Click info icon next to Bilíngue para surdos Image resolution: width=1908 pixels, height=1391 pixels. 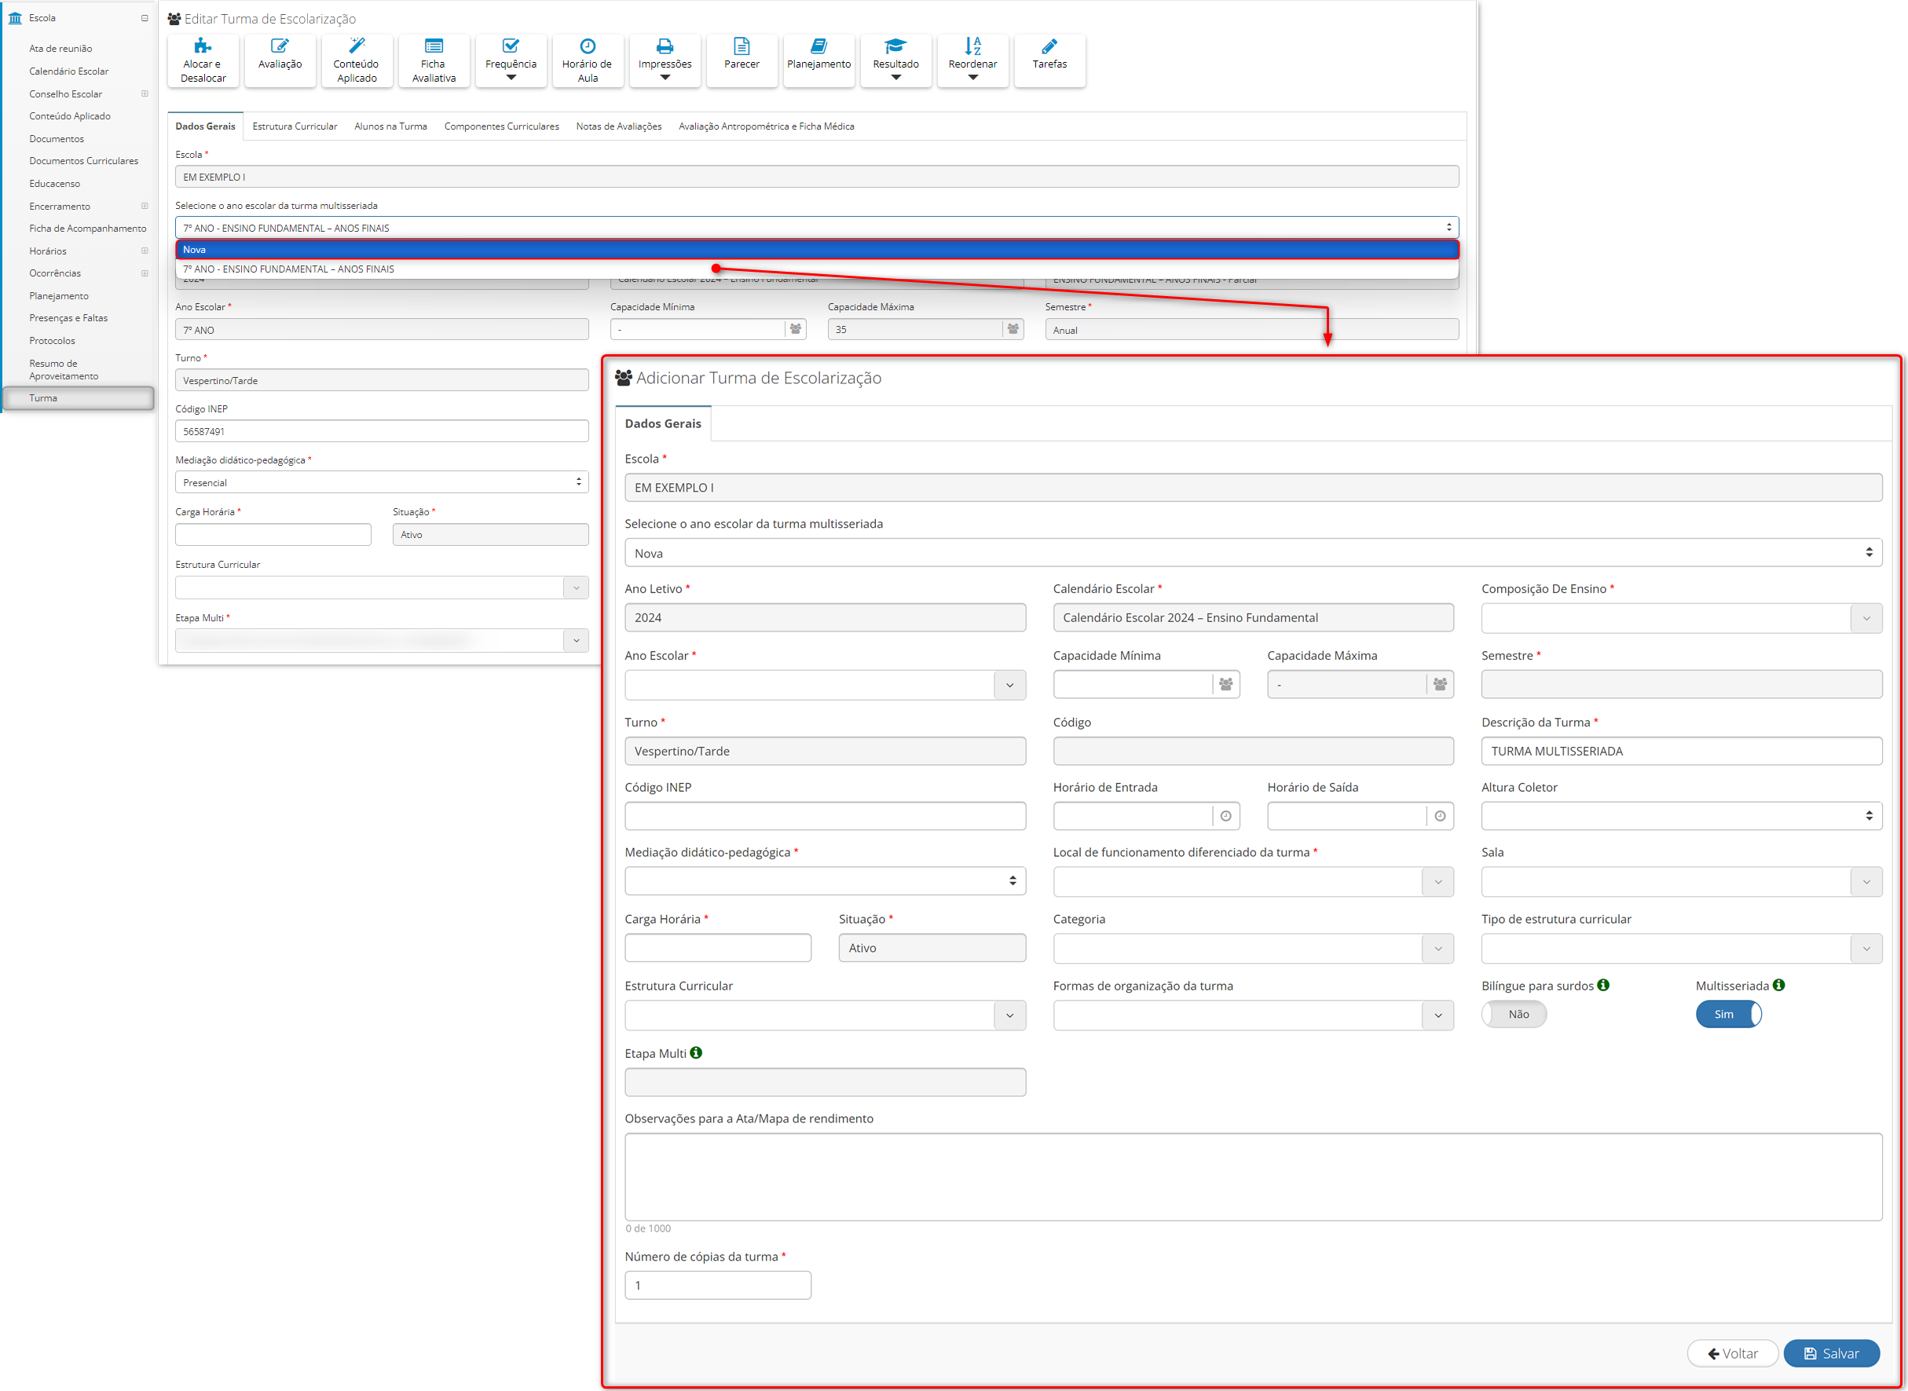coord(1603,985)
